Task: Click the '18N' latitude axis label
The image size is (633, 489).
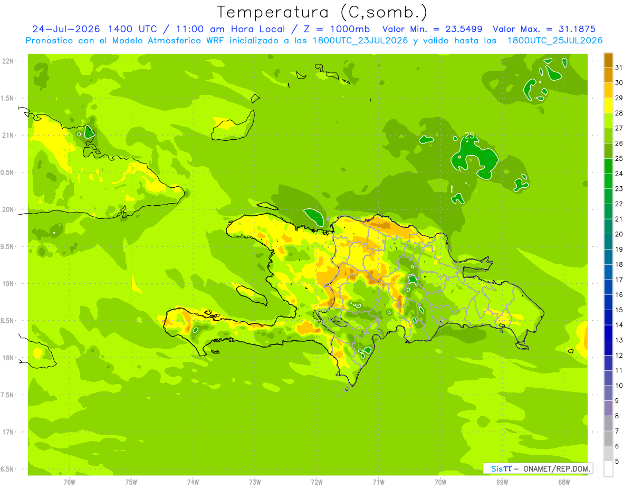Action: 8,358
